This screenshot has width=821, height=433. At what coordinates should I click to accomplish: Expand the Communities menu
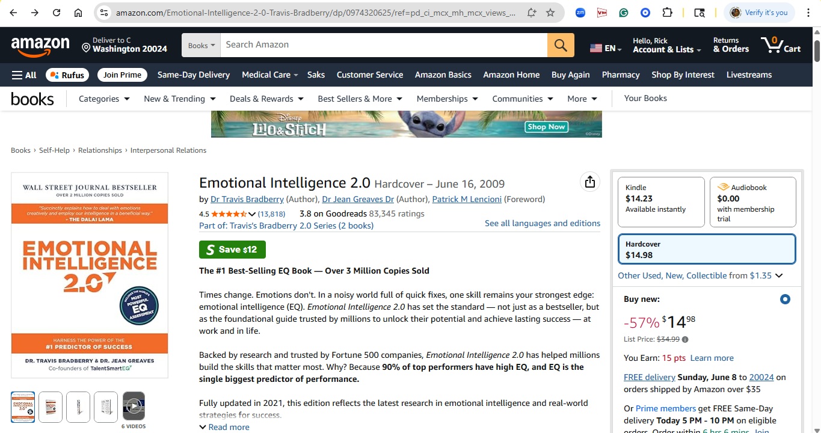[x=523, y=99]
